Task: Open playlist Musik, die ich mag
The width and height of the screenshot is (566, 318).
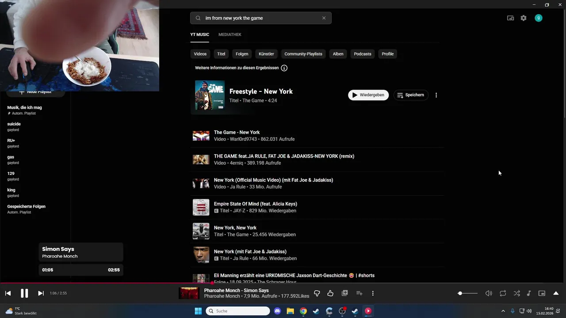Action: pyautogui.click(x=35, y=110)
